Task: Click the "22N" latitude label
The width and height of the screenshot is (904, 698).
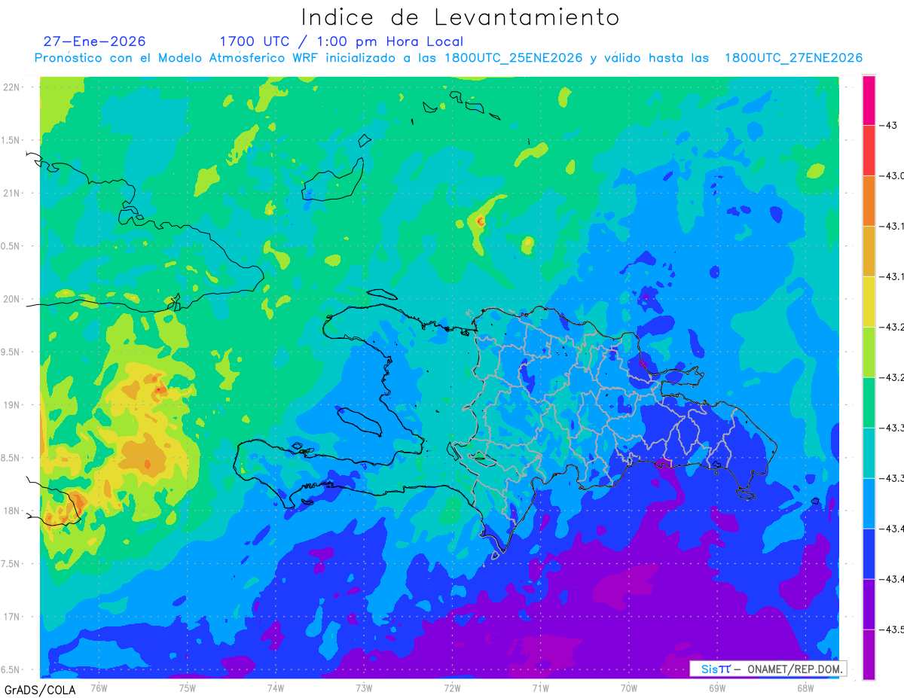Action: click(11, 87)
